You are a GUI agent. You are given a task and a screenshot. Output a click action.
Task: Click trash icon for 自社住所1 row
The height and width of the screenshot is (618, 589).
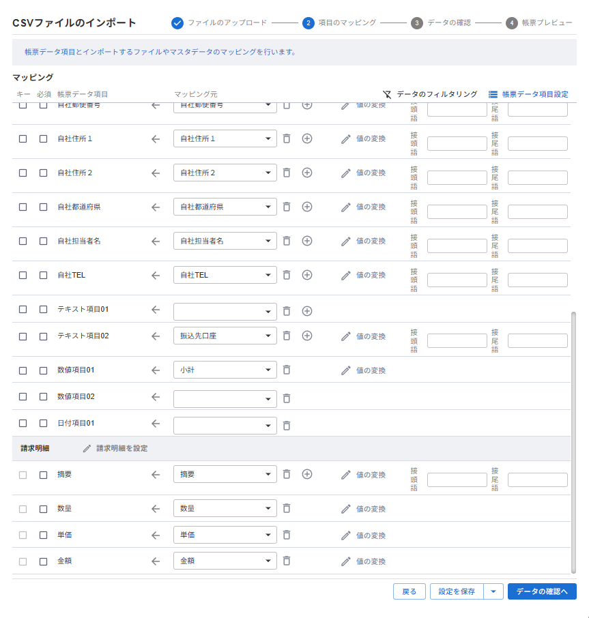point(287,138)
